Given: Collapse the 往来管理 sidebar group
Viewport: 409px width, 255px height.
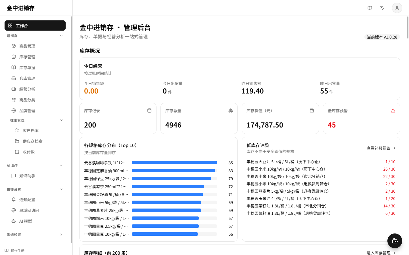Looking at the screenshot, I should pos(61,120).
